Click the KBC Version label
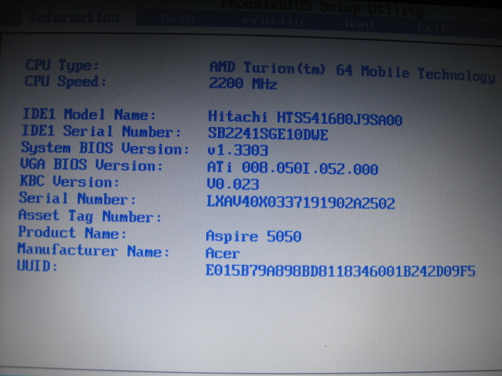The image size is (502, 376). tap(70, 181)
